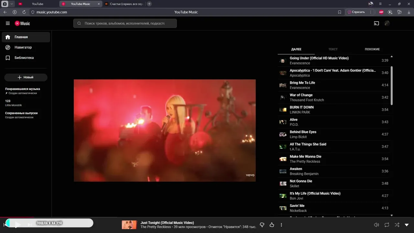Viewport: 414px width, 233px height.
Task: Close the YouTube Music tab
Action: (x=99, y=4)
